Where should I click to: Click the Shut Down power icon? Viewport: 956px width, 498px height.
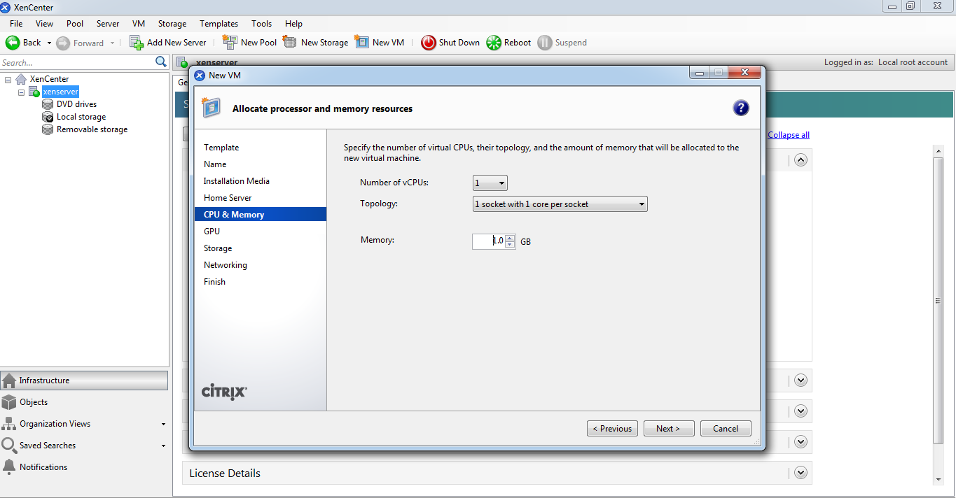click(x=429, y=43)
